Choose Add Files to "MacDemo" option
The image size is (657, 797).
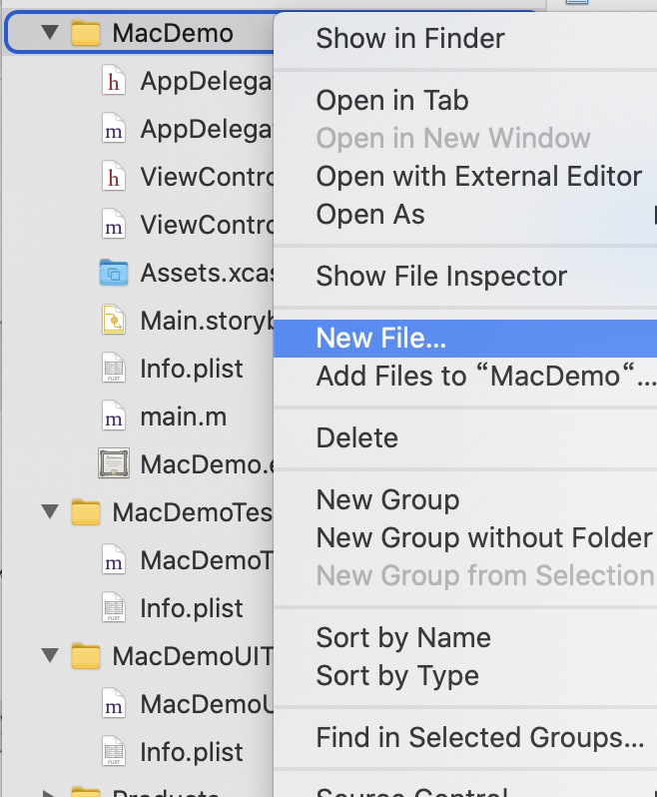(x=485, y=377)
